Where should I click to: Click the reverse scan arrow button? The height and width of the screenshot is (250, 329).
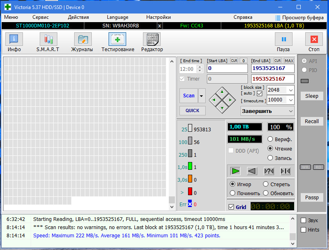[x=252, y=171]
